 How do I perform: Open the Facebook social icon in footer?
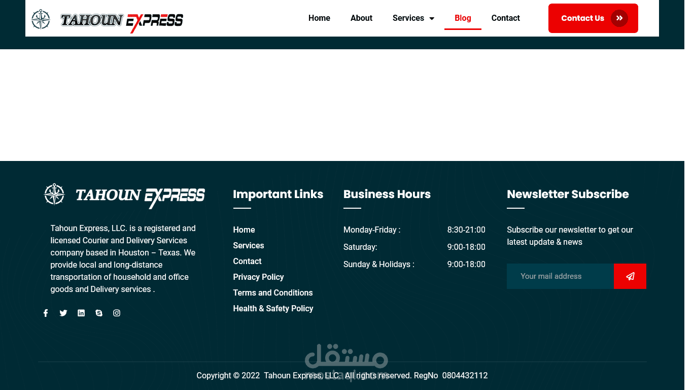[46, 313]
